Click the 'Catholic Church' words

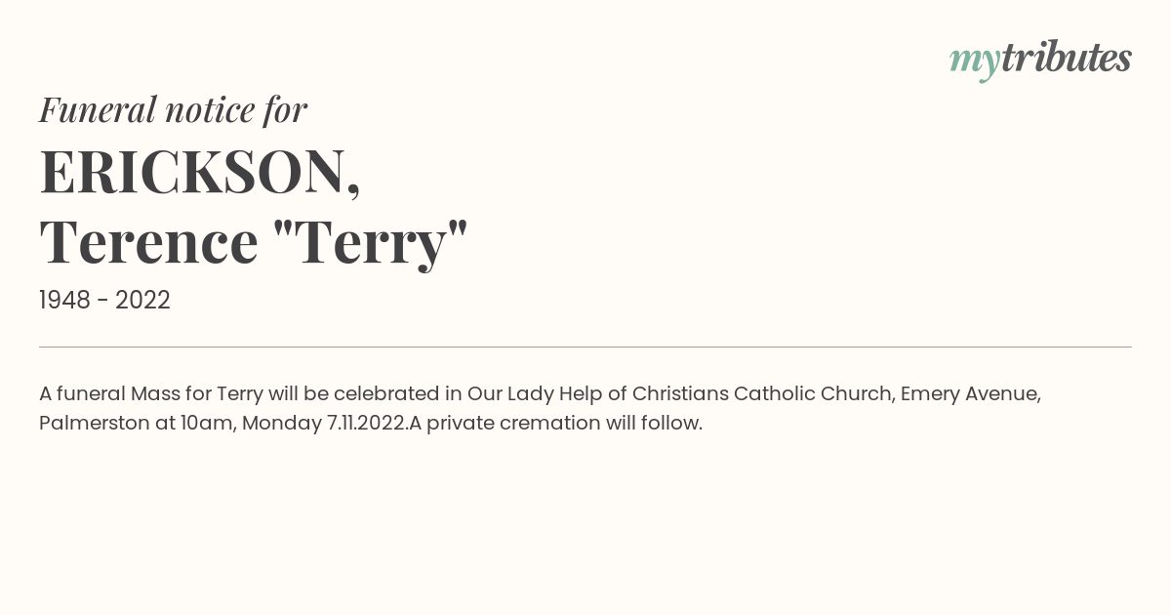(x=812, y=394)
